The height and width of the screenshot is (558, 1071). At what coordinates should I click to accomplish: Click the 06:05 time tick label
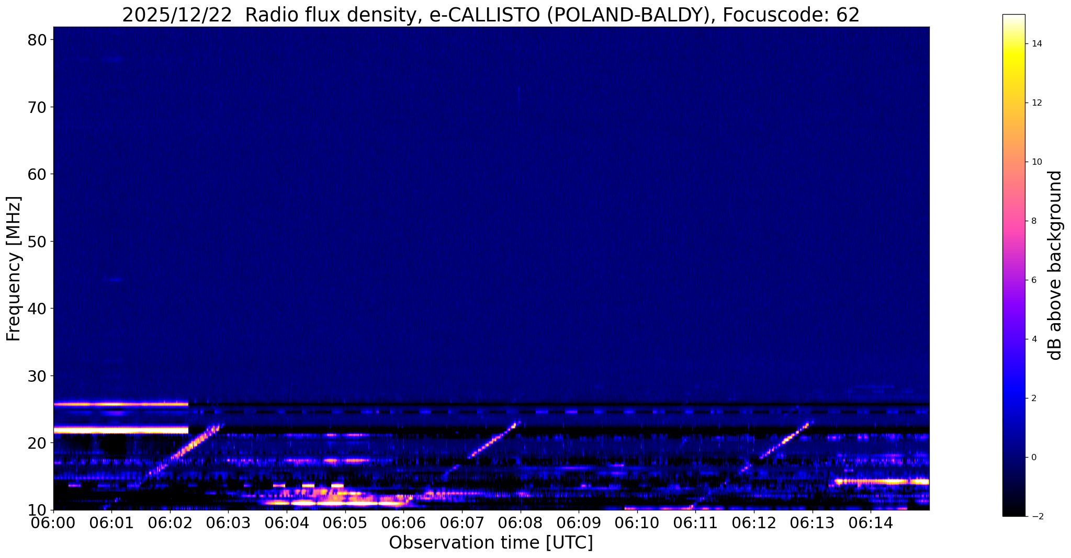coord(345,522)
